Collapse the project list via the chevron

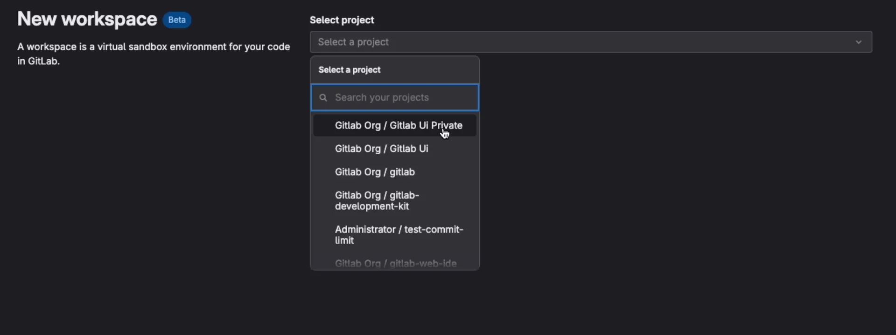pyautogui.click(x=858, y=42)
